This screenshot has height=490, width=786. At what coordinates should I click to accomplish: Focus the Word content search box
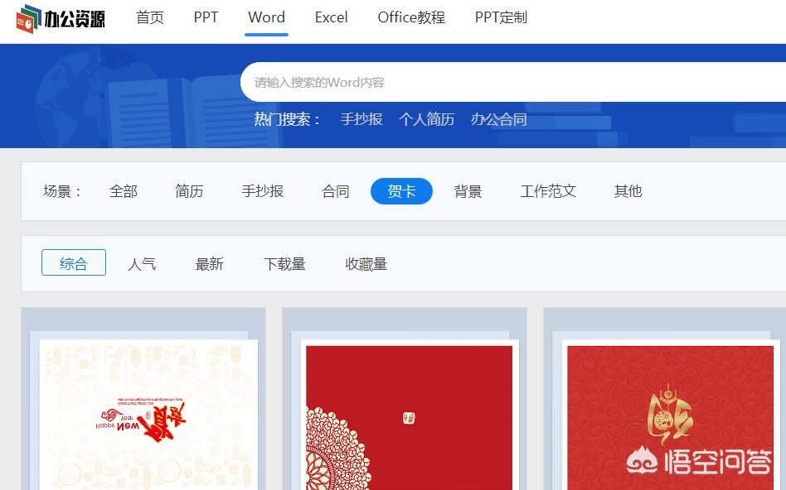tap(512, 82)
